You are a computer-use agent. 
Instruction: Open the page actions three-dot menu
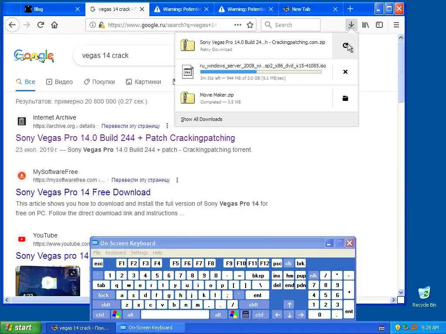(x=237, y=25)
